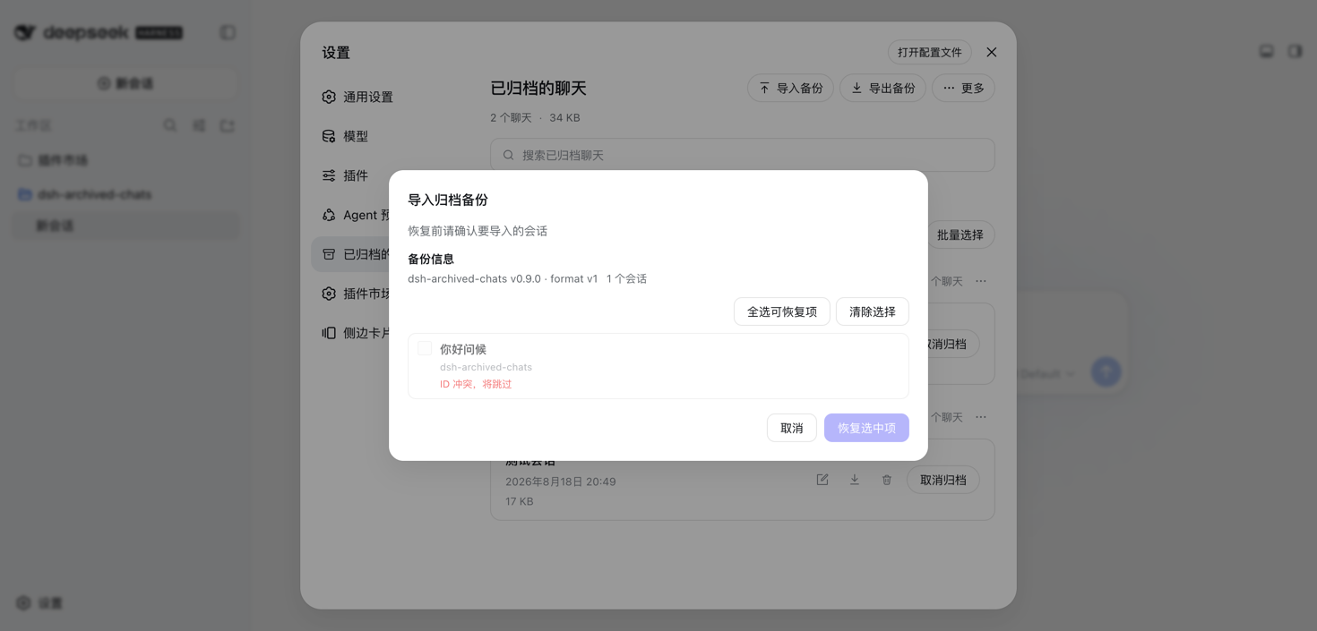Click the bottom-panel layout icon in main window corner
Screen dimensions: 1317x631
pyautogui.click(x=1267, y=51)
